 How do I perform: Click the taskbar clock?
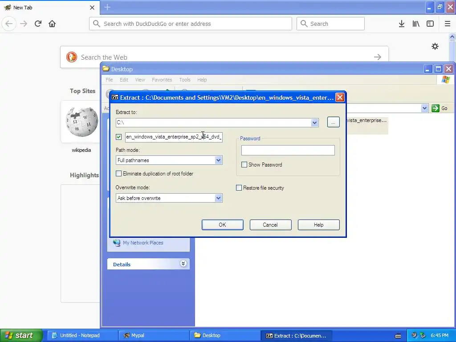point(440,335)
